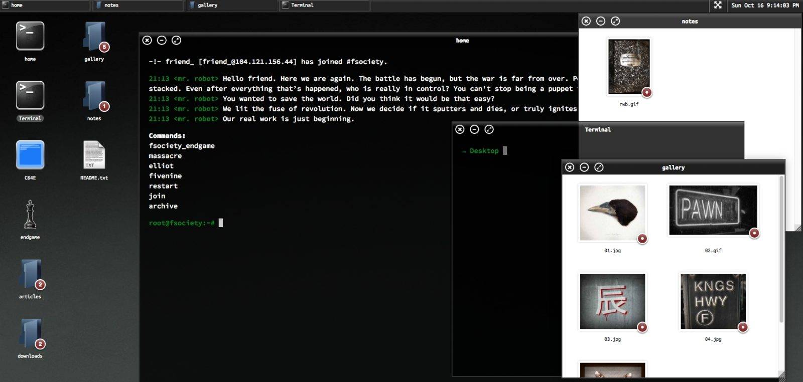Open the endgame chess piece icon
Image resolution: width=803 pixels, height=382 pixels.
(x=30, y=215)
